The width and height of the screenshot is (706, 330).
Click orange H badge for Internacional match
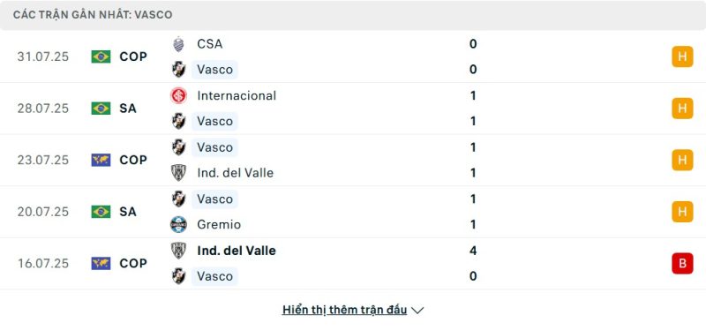pyautogui.click(x=682, y=109)
